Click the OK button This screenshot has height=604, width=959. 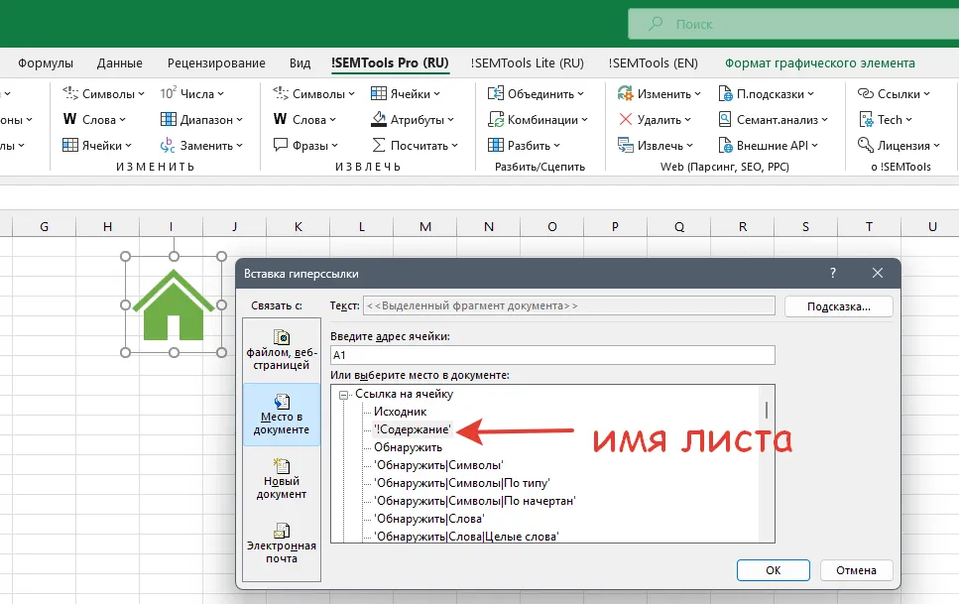point(774,570)
